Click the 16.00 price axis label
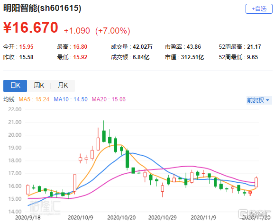274x222 pixels. (x=15, y=186)
